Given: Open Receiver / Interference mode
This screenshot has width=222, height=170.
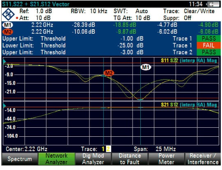Looking at the screenshot, I should point(203,159).
